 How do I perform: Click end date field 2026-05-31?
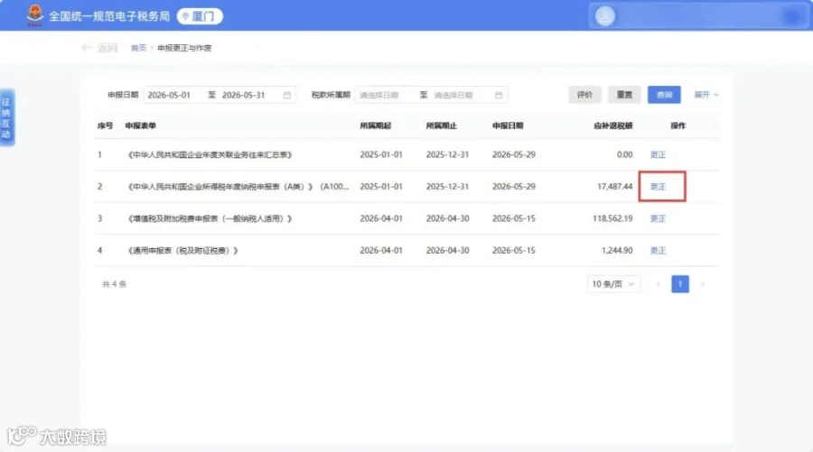(243, 96)
